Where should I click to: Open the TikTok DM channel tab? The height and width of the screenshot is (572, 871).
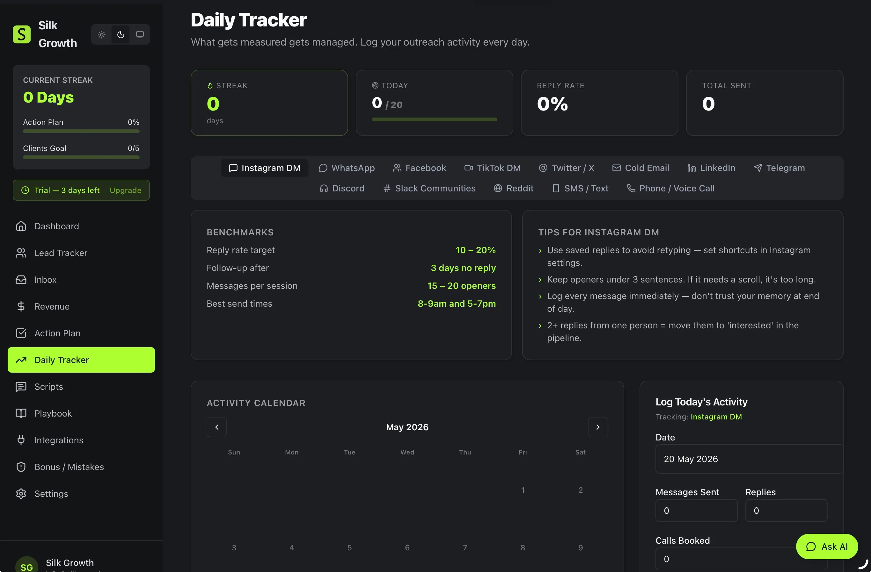(492, 168)
